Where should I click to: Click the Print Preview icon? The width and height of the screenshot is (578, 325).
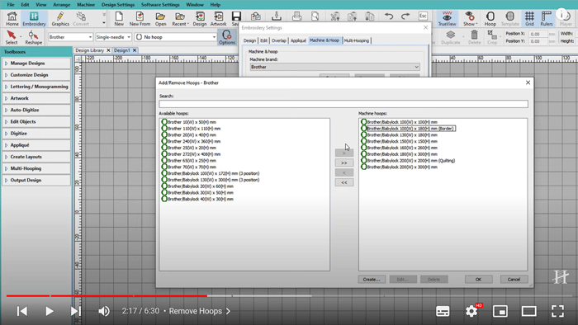[x=315, y=16]
